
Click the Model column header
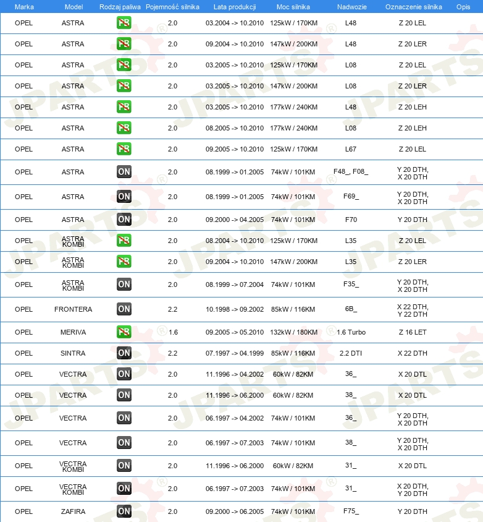point(73,7)
